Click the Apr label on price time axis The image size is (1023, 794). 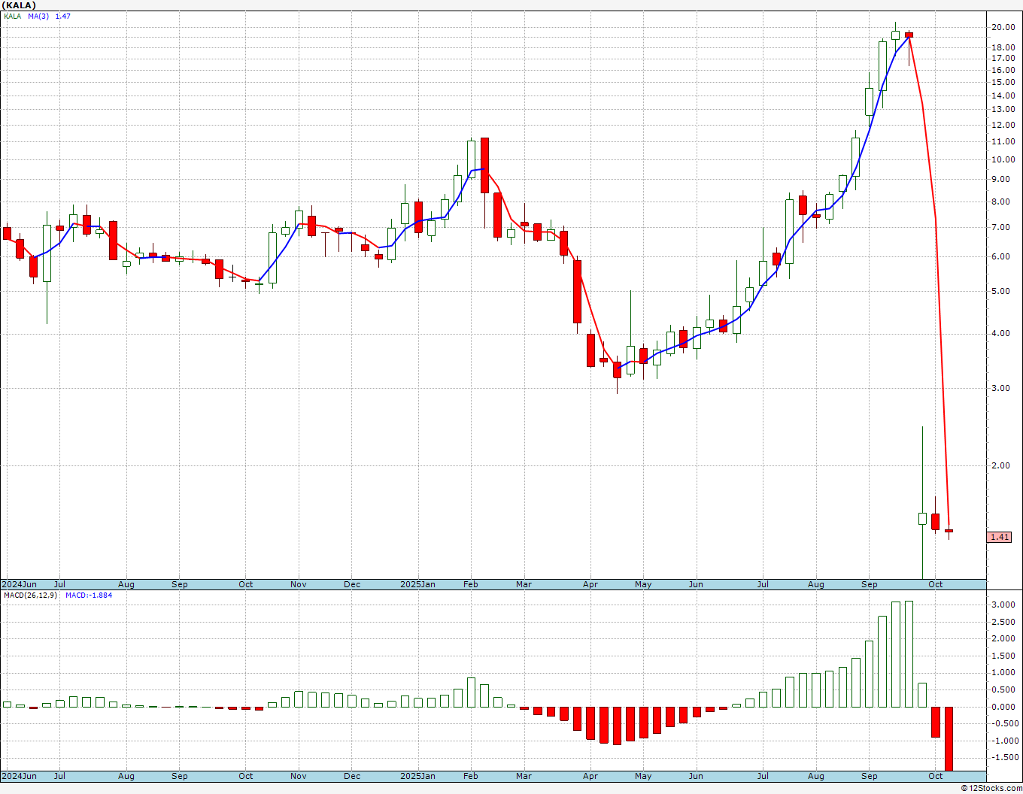pyautogui.click(x=590, y=584)
